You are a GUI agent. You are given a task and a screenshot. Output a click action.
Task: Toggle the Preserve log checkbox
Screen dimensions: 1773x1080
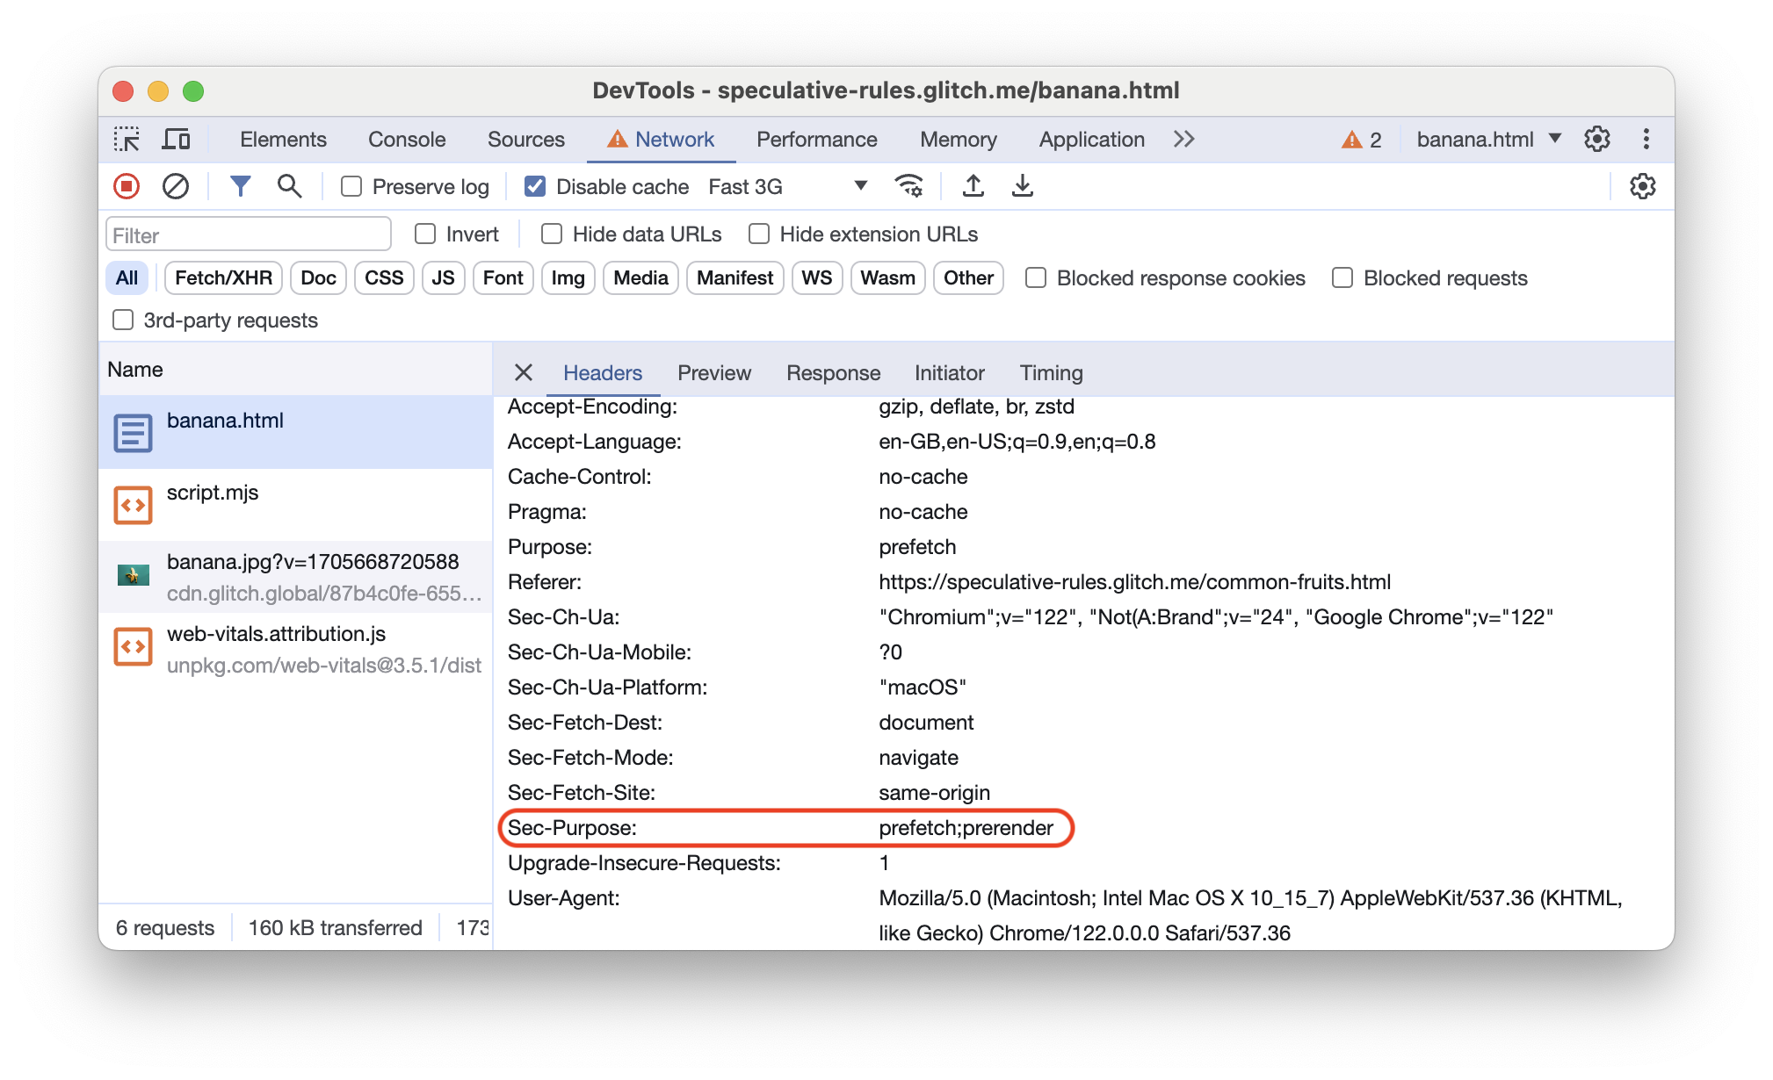point(352,186)
